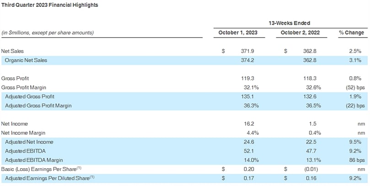Screen dimensions: 370x186
Task: Click the "13-Weeks Ended" header
Action: pyautogui.click(x=290, y=23)
